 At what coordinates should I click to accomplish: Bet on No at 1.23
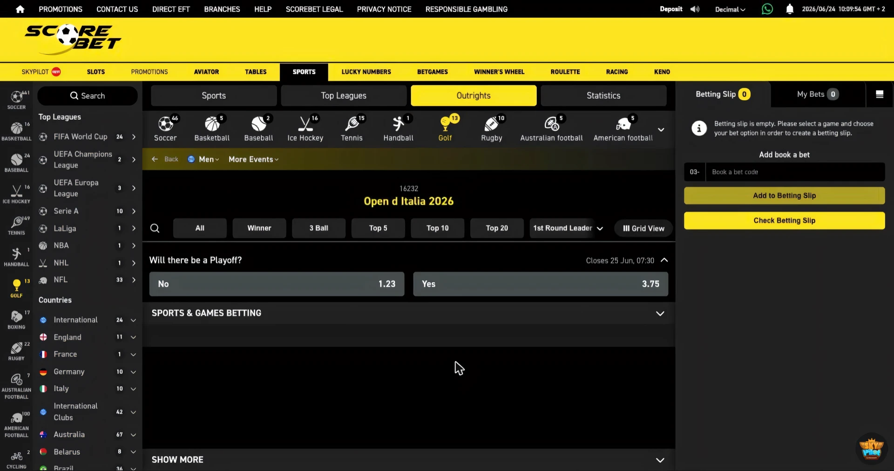[277, 284]
